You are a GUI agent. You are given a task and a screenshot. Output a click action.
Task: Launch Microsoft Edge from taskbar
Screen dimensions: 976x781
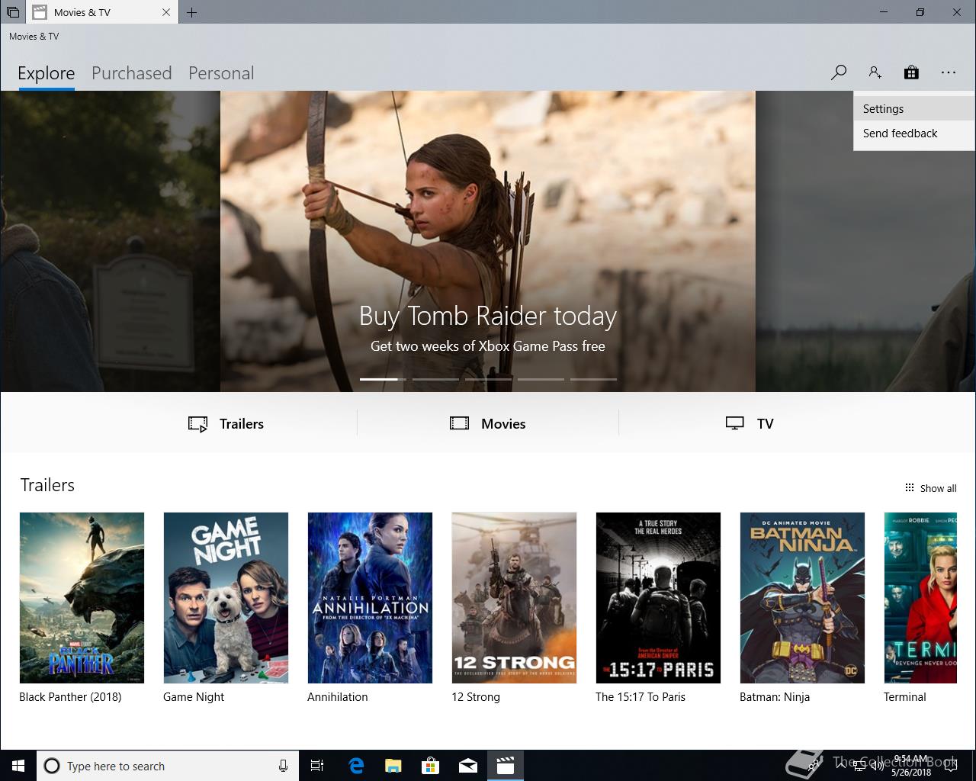(x=356, y=766)
